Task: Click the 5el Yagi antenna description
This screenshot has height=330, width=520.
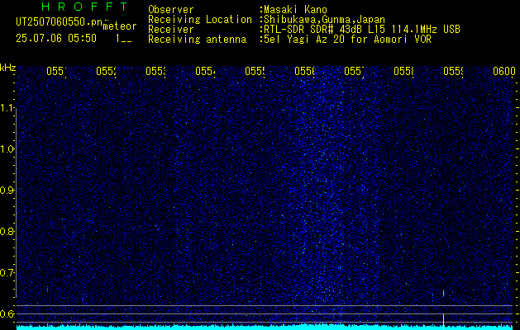Action: click(x=347, y=40)
